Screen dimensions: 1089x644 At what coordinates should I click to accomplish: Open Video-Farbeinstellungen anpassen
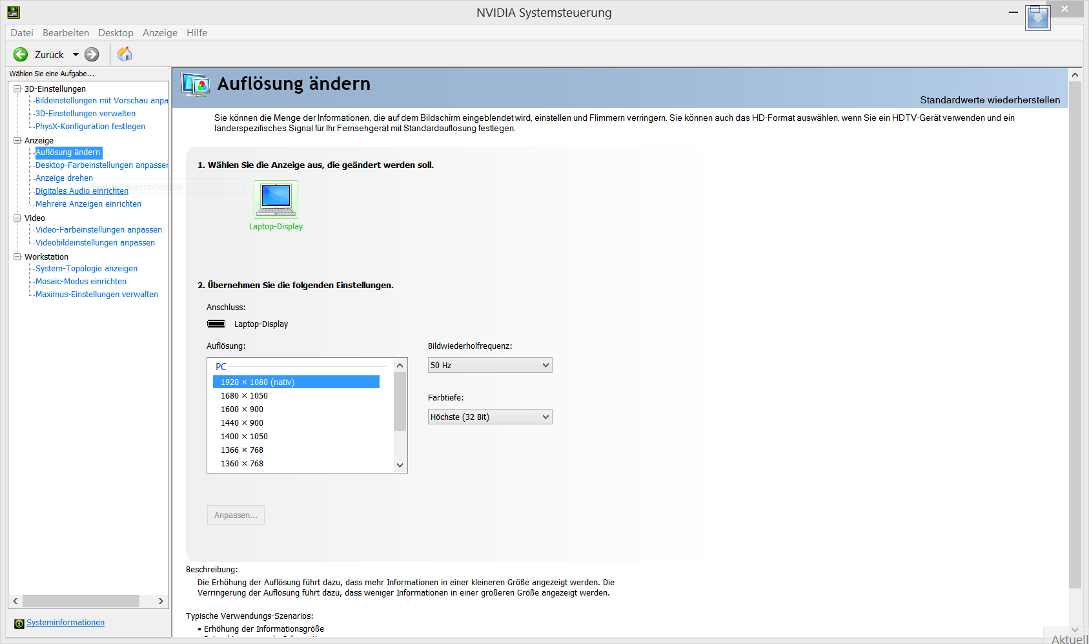(x=99, y=230)
